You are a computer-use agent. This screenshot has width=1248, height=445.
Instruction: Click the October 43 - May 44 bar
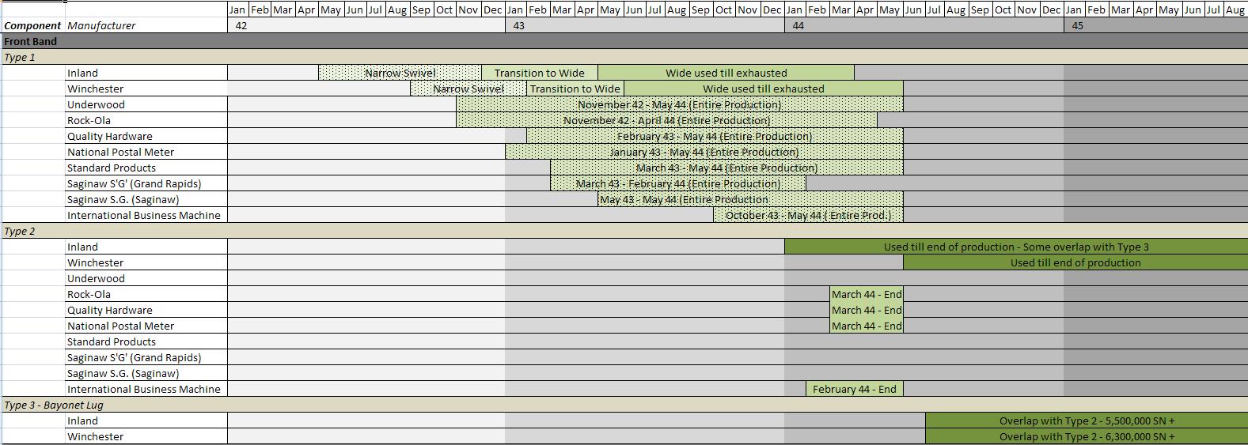[x=808, y=215]
